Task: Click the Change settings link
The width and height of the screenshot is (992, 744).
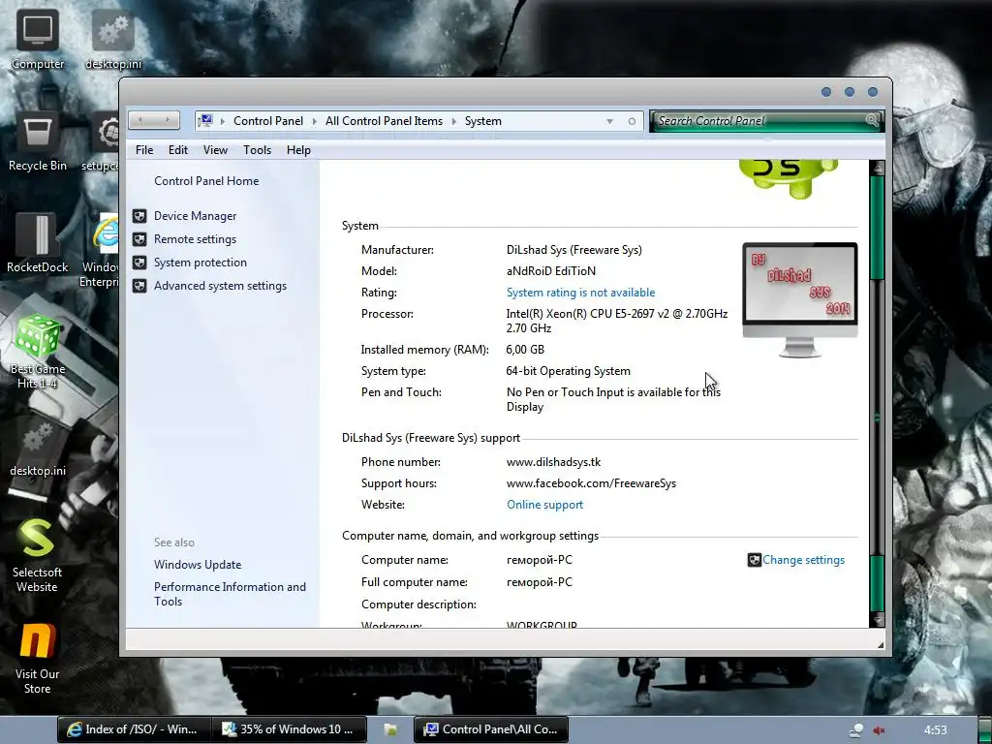Action: pos(803,560)
